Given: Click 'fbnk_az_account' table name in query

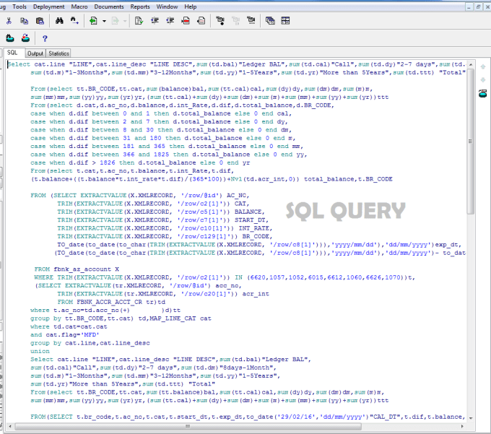Looking at the screenshot, I should (x=82, y=269).
